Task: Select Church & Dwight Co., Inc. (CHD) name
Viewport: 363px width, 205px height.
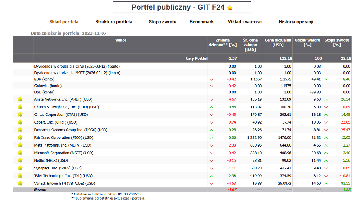Action: tap(67, 107)
